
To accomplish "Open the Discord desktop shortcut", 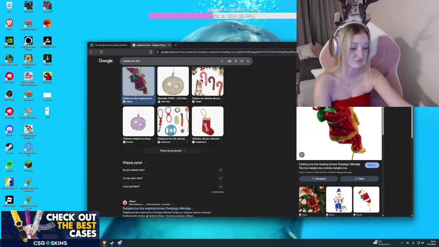I will pos(9,130).
